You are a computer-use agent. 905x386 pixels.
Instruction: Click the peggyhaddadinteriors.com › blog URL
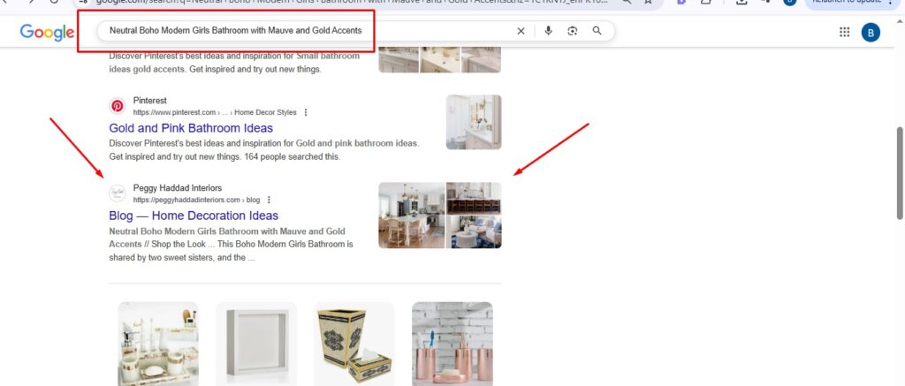tap(196, 201)
